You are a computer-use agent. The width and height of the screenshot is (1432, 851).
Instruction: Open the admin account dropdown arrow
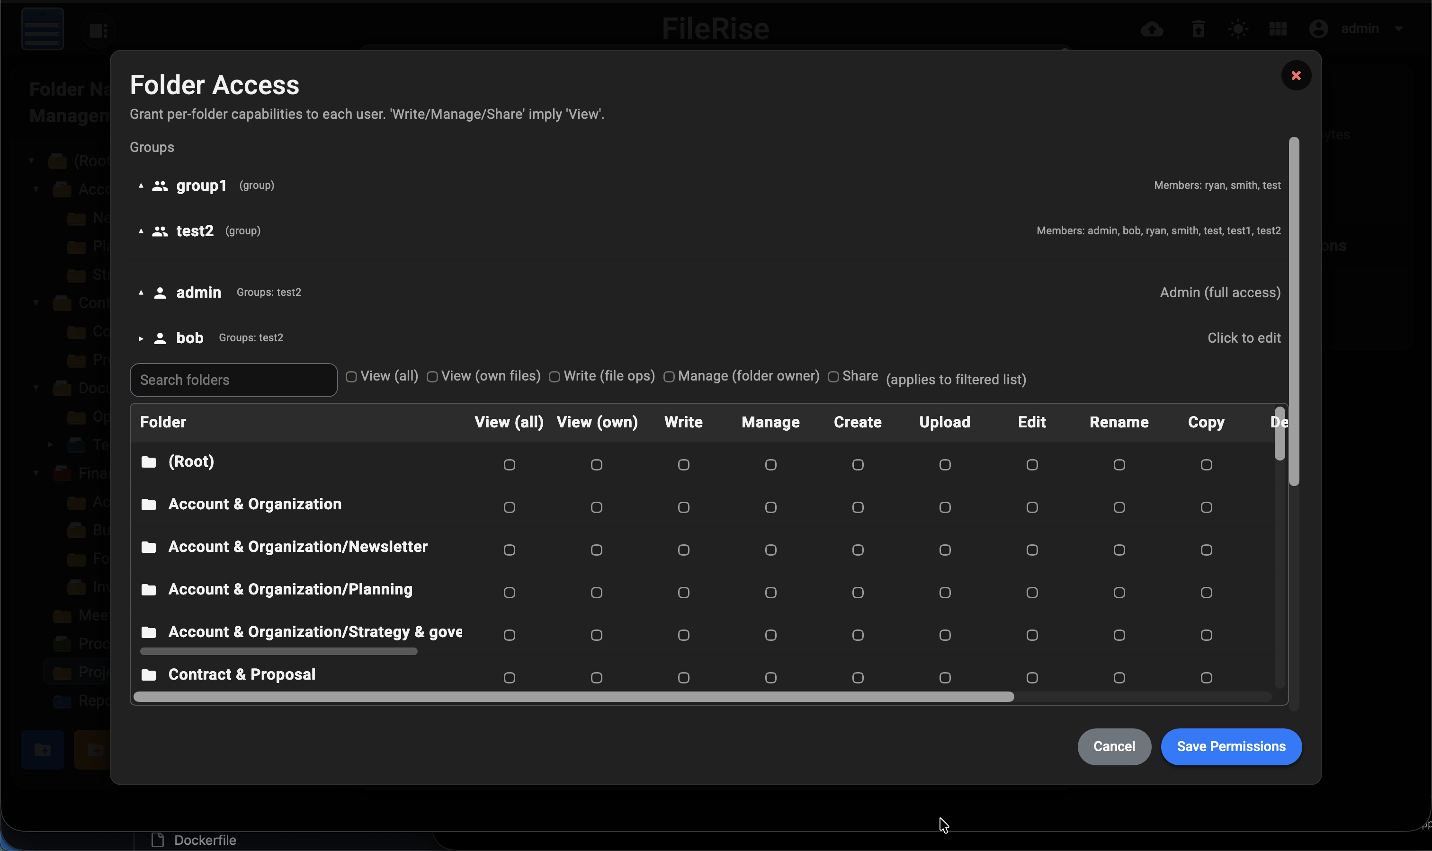click(1398, 29)
